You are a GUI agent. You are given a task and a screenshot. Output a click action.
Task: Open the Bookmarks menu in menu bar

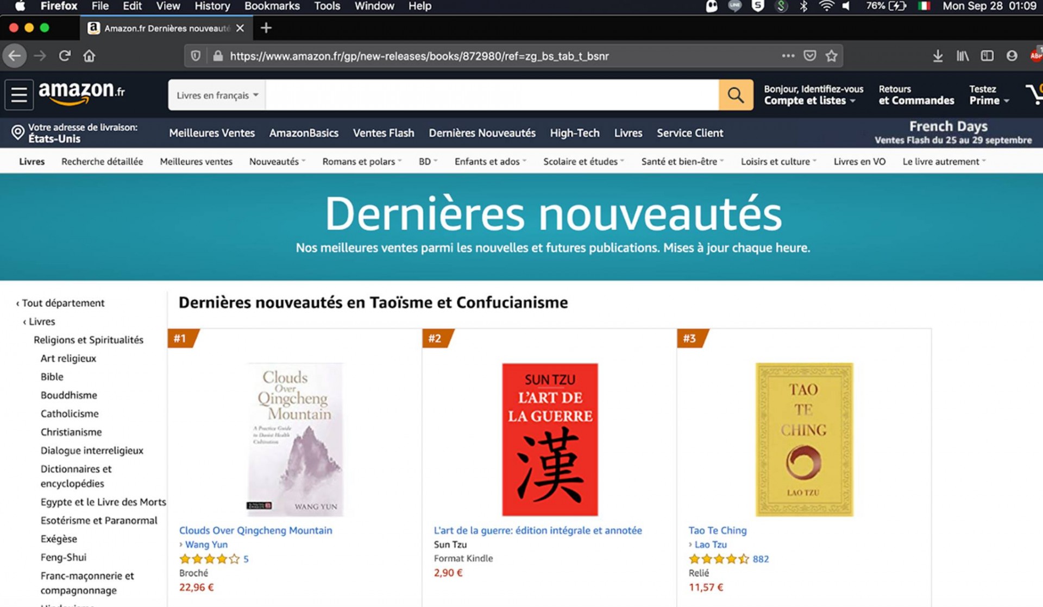point(272,6)
